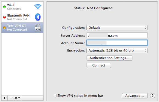This screenshot has height=102, width=159.
Task: Open the Configuration dropdown set to Default
Action: [117, 28]
